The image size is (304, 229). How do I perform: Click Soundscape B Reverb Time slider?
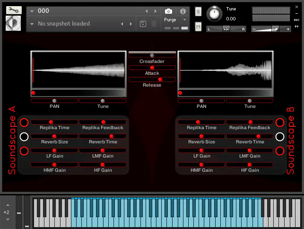coord(250,136)
